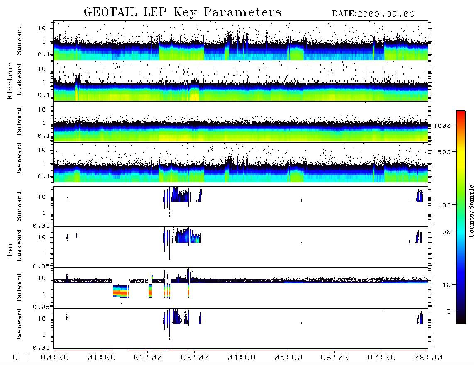The width and height of the screenshot is (474, 365).
Task: Click the 02:00 time tick label
Action: 148,358
